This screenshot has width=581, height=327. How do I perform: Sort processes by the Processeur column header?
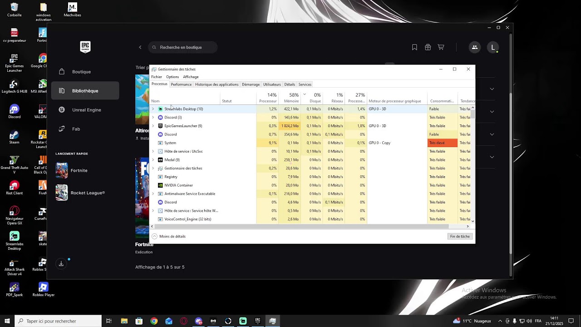click(x=268, y=98)
